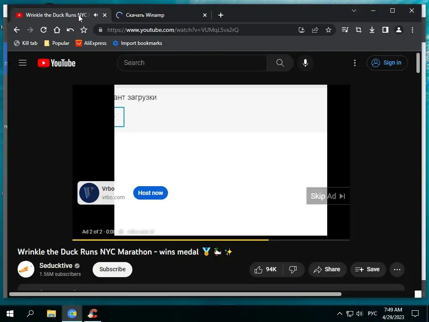Save the video to a playlist
The width and height of the screenshot is (429, 322).
point(368,270)
